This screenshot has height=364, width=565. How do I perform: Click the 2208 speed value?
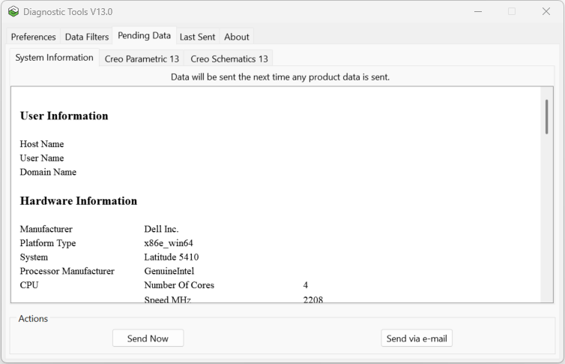tap(313, 299)
